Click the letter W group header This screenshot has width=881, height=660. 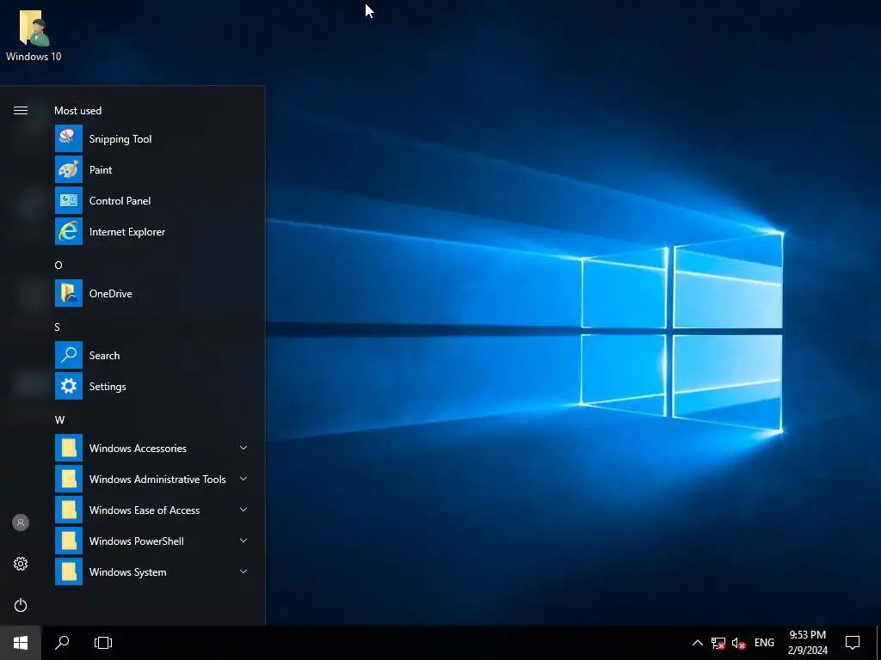point(59,419)
